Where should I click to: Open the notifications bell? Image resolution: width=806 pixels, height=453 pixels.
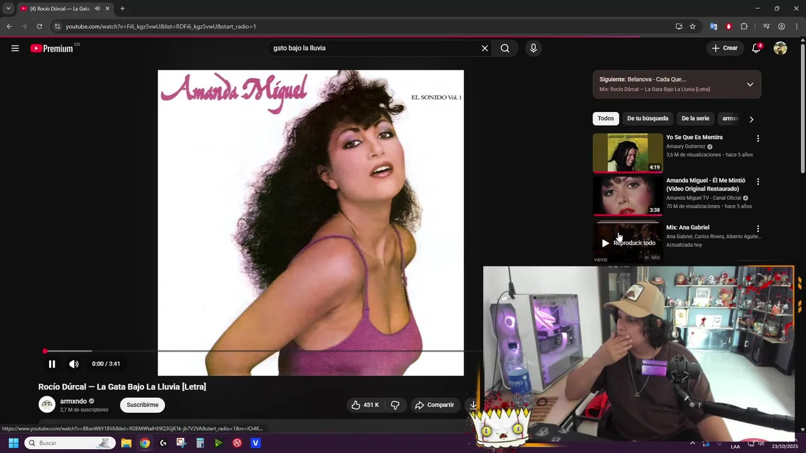(x=756, y=48)
